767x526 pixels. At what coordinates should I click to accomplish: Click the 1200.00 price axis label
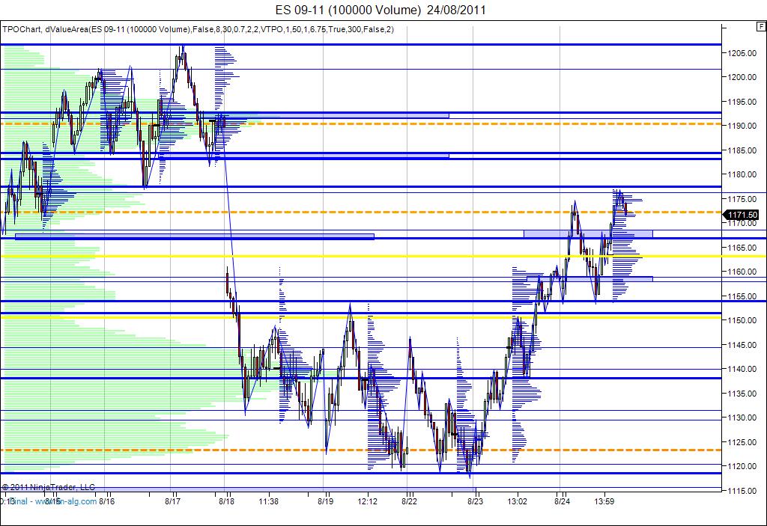[x=742, y=77]
